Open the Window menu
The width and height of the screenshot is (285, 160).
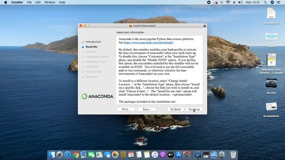[x=49, y=2]
